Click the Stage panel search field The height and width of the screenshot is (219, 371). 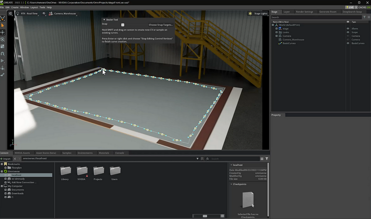pos(316,17)
